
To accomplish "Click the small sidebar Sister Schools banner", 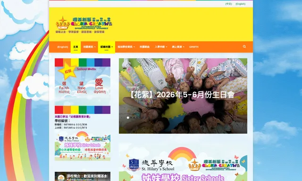I will [83, 146].
